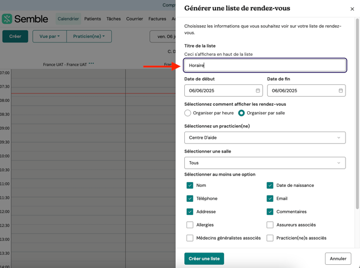Open the Praticien(ne) filter dropdown
This screenshot has width=360, height=268.
click(89, 37)
